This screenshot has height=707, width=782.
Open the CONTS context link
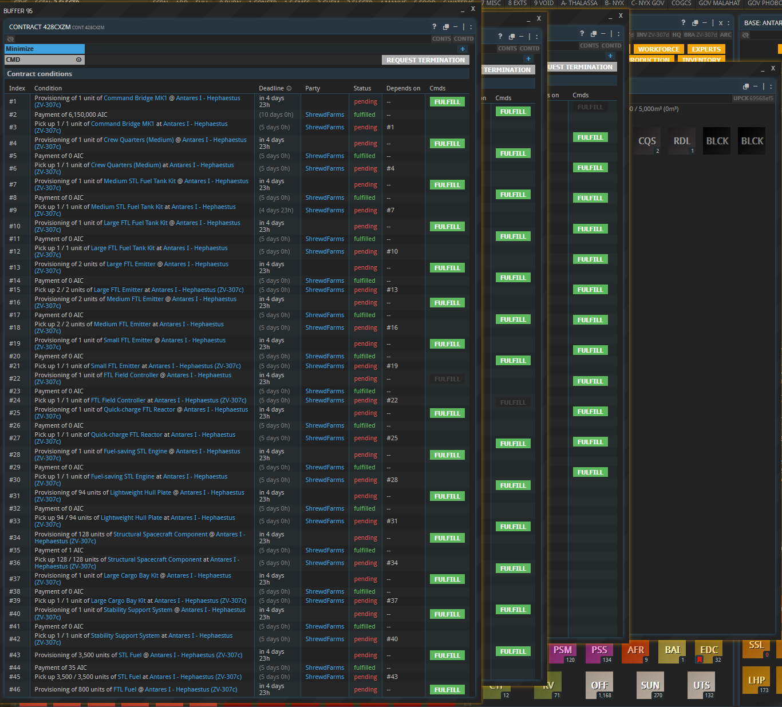pyautogui.click(x=441, y=39)
